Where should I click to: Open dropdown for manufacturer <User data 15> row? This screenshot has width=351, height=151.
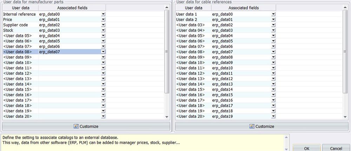tap(103, 90)
